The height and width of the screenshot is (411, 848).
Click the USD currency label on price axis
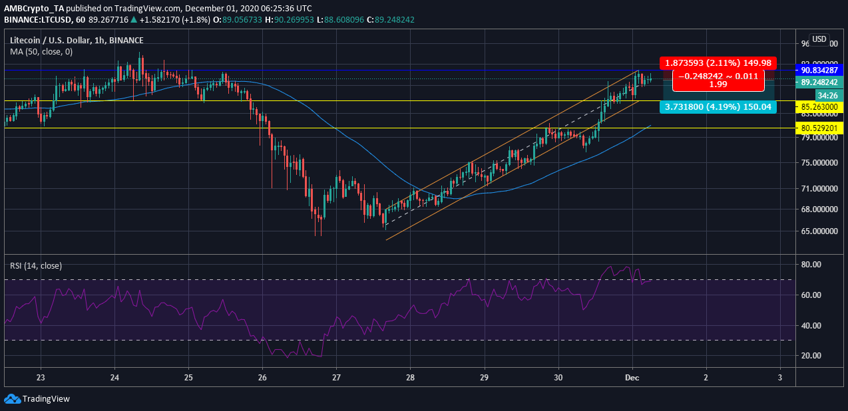[x=819, y=39]
